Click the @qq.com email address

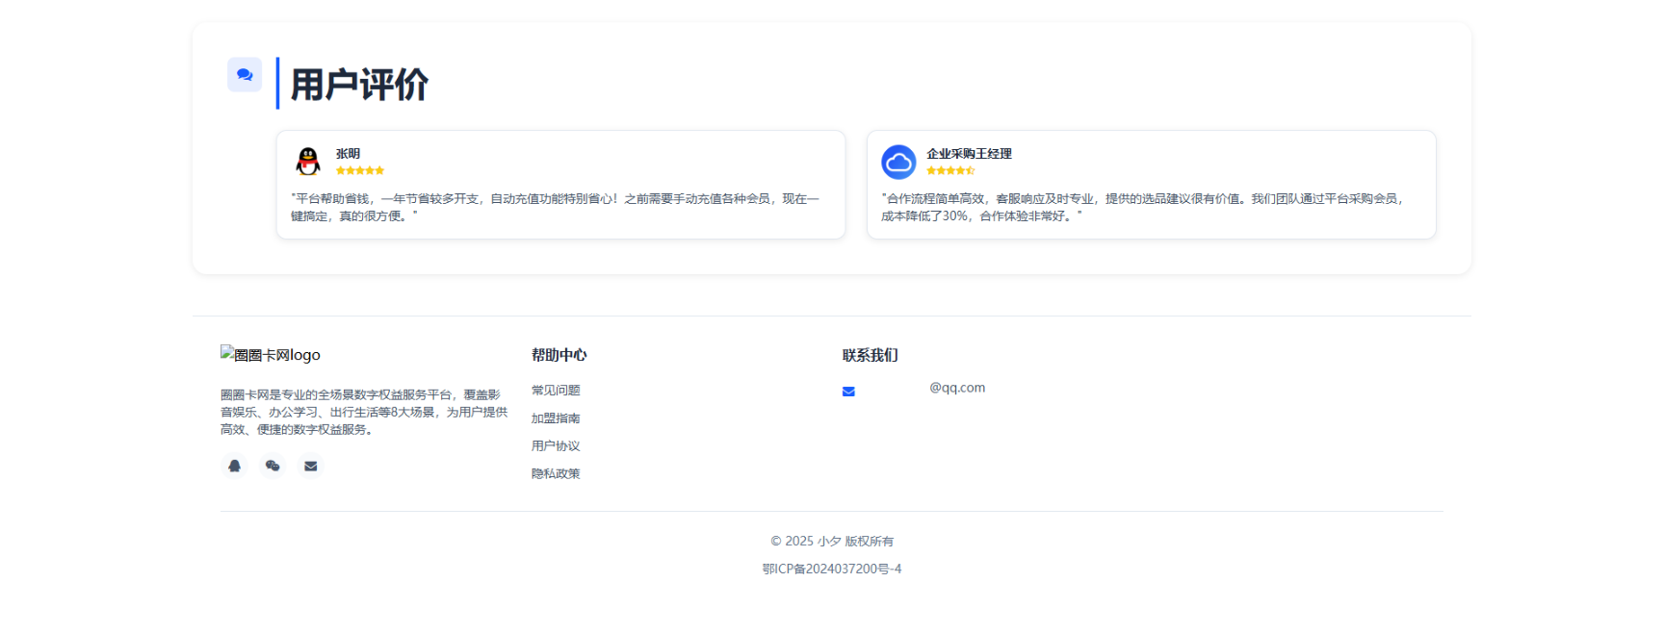click(x=956, y=388)
